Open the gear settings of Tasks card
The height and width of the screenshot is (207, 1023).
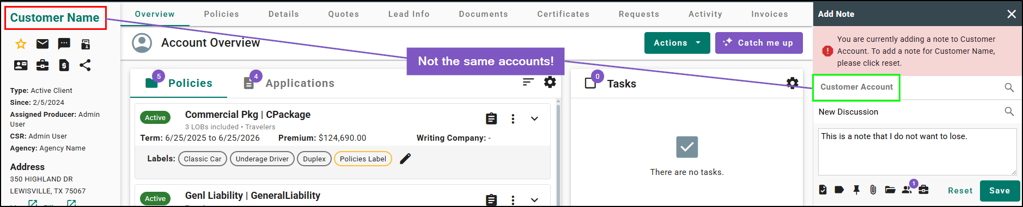793,83
